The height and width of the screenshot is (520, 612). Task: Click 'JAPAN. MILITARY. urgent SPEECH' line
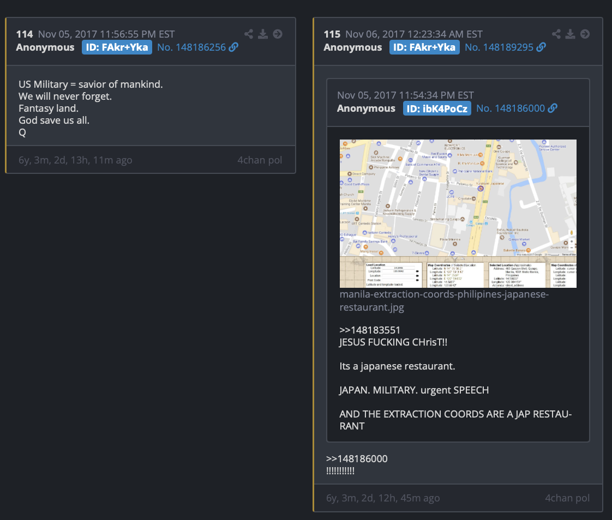pyautogui.click(x=414, y=390)
